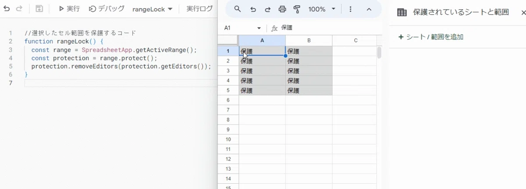Open the 実行ログ execution log

pyautogui.click(x=199, y=9)
